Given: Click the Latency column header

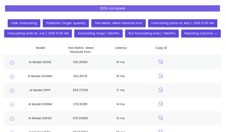Looking at the screenshot, I should pyautogui.click(x=121, y=48).
